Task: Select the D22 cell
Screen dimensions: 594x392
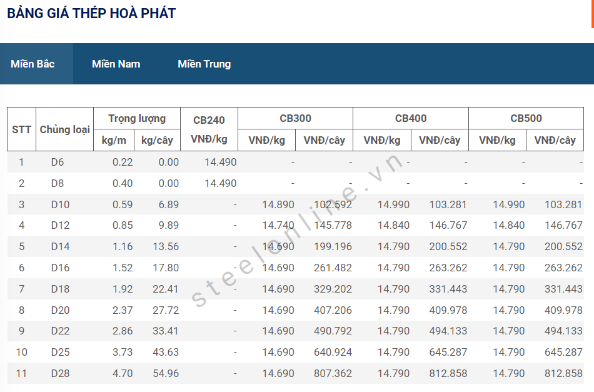Action: point(60,331)
